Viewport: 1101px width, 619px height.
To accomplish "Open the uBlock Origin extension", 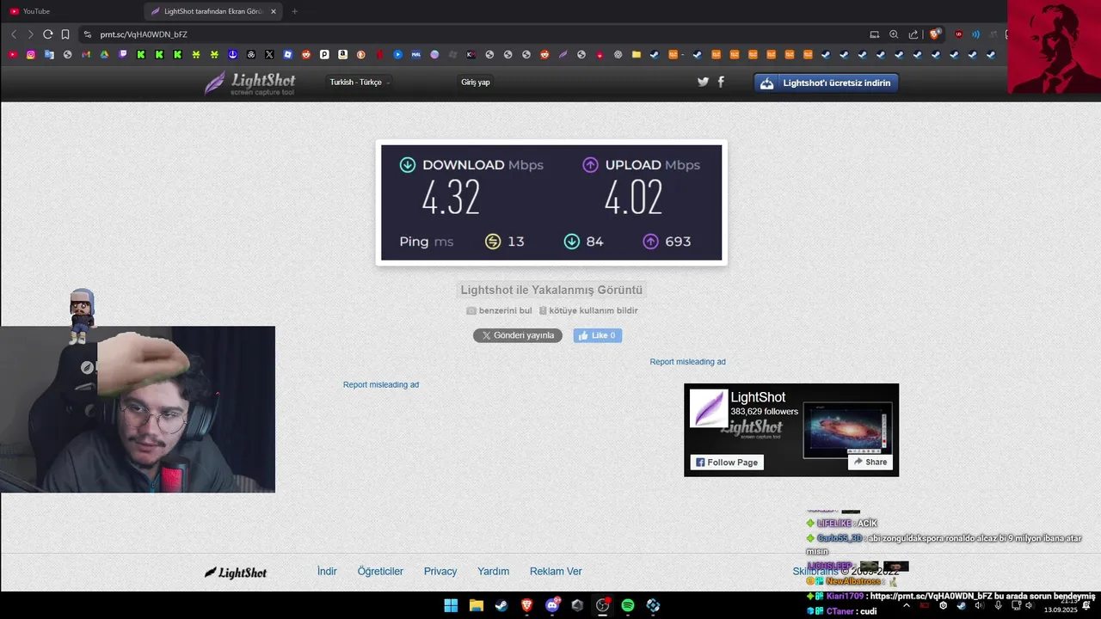I will coord(959,34).
